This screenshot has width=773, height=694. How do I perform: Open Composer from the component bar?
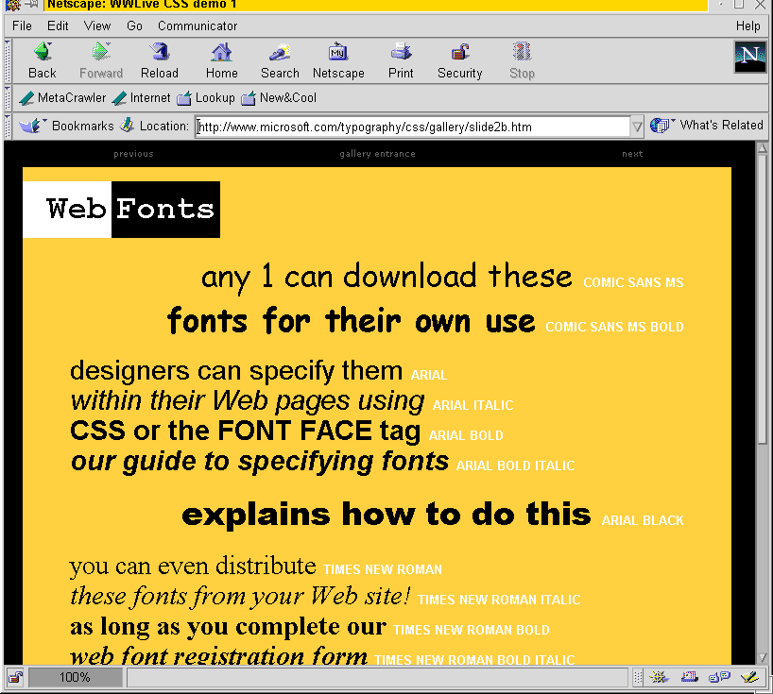pyautogui.click(x=749, y=678)
